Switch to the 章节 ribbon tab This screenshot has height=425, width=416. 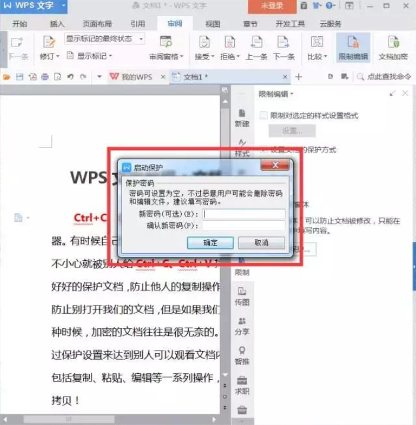[250, 24]
